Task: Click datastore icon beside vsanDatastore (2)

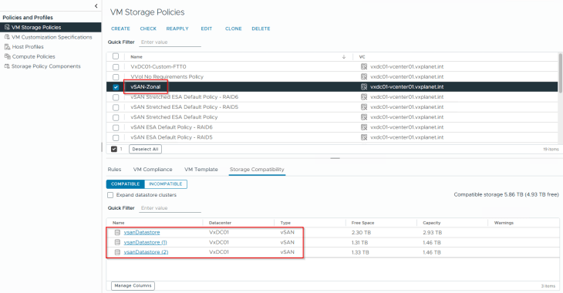Action: (x=117, y=252)
